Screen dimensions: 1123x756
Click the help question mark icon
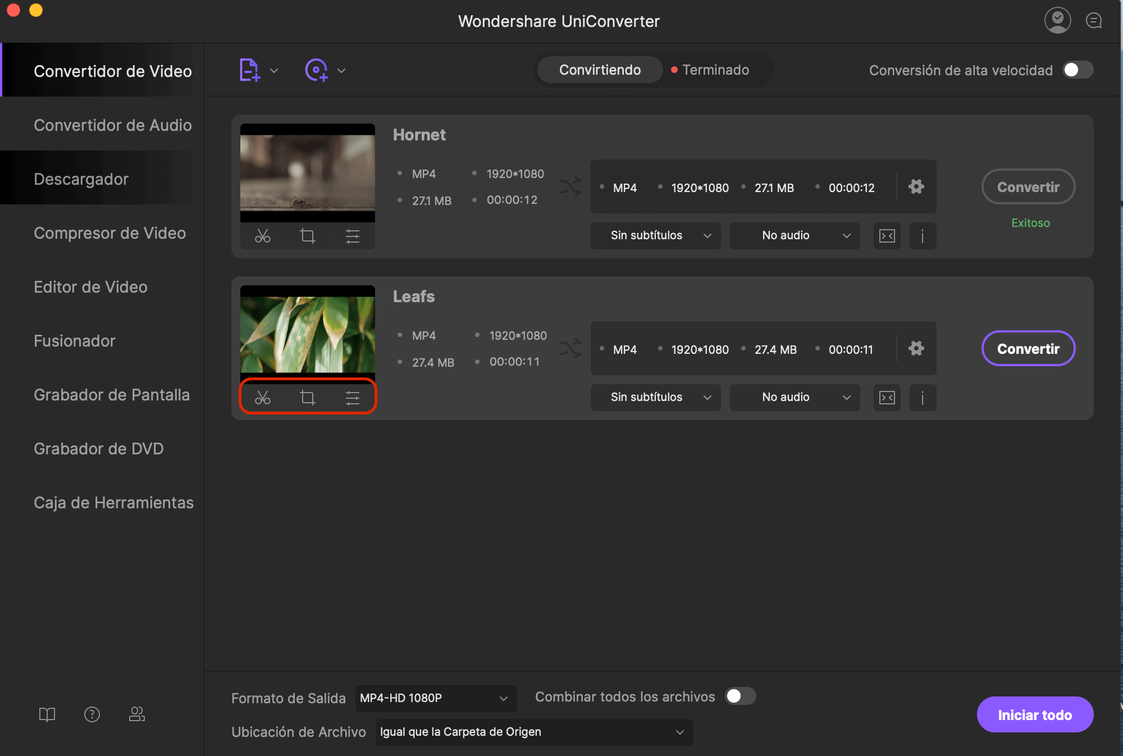pyautogui.click(x=92, y=714)
